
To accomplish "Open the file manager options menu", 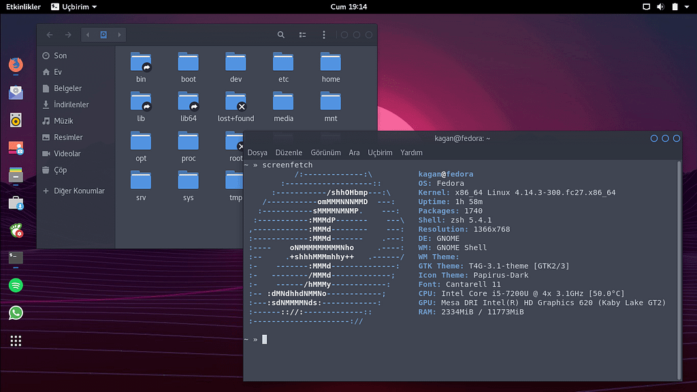I will click(x=323, y=34).
